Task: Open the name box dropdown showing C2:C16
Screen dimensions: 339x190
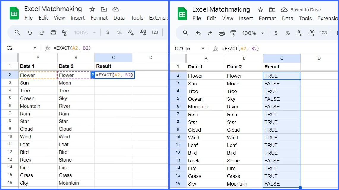Action: click(x=203, y=47)
